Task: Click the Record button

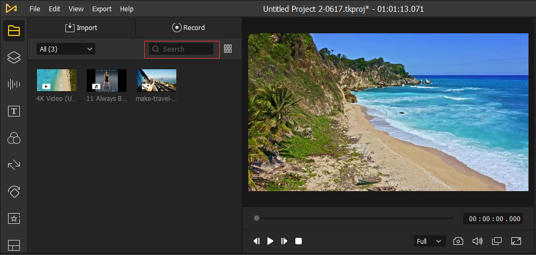Action: pyautogui.click(x=188, y=27)
